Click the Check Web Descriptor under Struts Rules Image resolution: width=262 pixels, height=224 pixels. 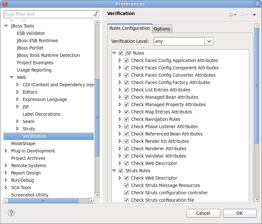point(154,178)
